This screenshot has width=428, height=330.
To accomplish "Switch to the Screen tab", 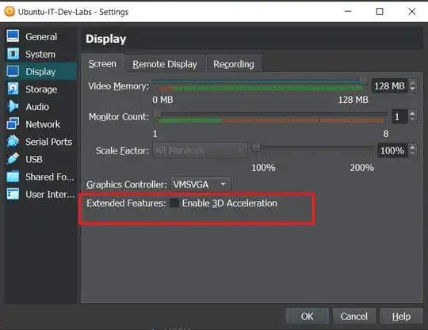I will 102,63.
